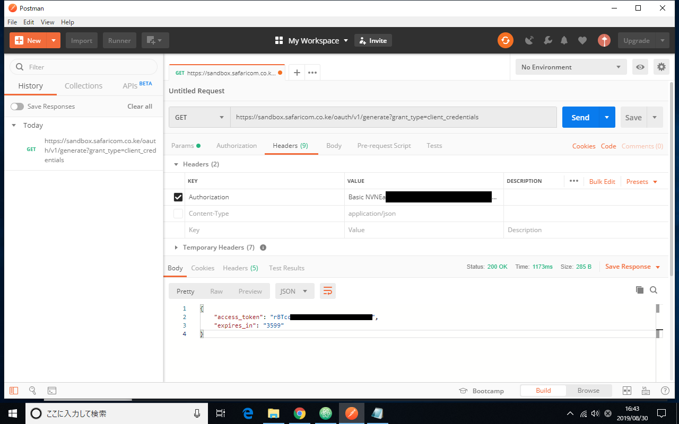Focus the sidebar Filter search box
Screen dimensions: 679x424
click(84, 67)
